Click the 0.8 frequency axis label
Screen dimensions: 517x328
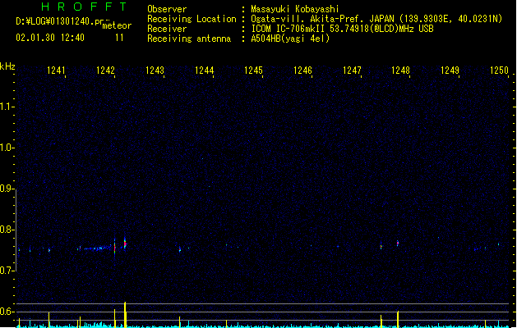tap(7, 230)
